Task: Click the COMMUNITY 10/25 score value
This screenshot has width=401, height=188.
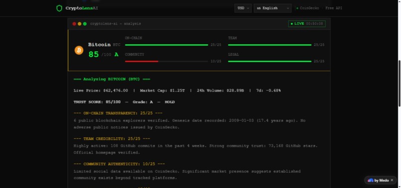Action: pyautogui.click(x=216, y=61)
